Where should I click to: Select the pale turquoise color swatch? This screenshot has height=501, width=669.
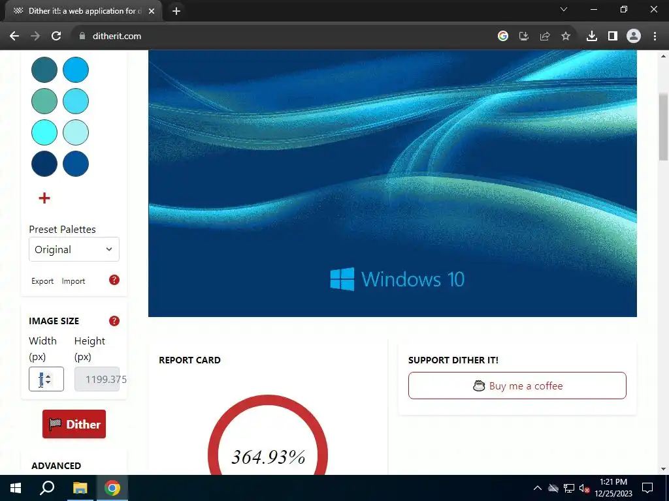tap(76, 132)
